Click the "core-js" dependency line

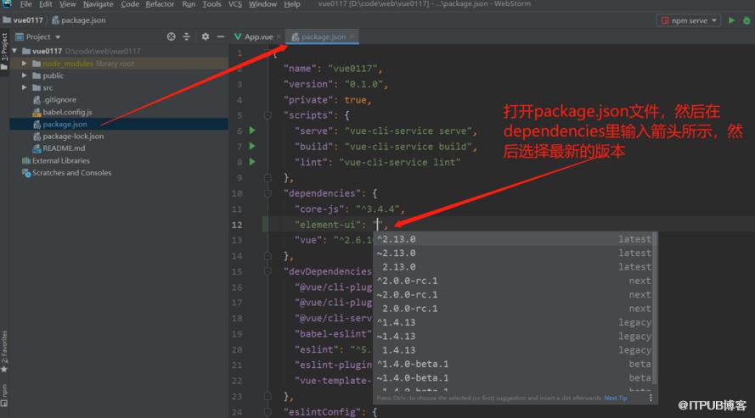pyautogui.click(x=350, y=209)
